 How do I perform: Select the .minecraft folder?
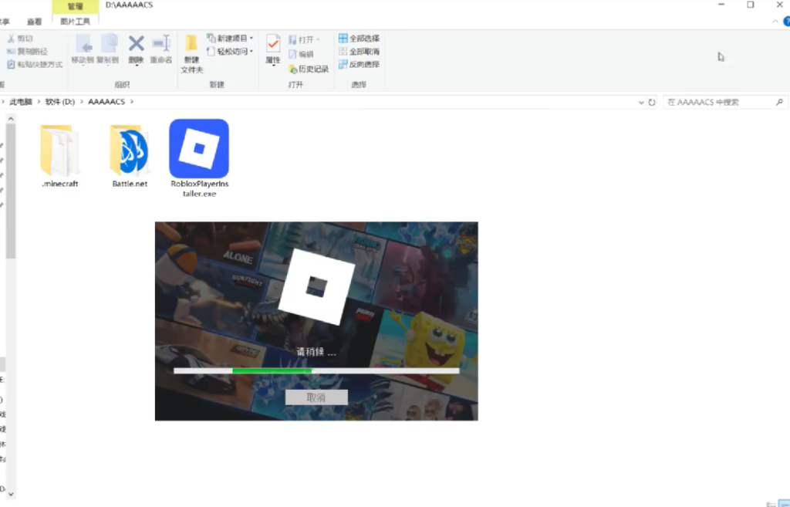[x=59, y=156]
